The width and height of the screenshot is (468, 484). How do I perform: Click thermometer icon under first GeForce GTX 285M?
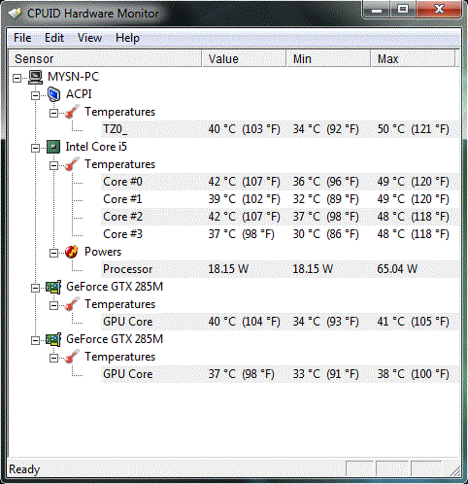72,304
